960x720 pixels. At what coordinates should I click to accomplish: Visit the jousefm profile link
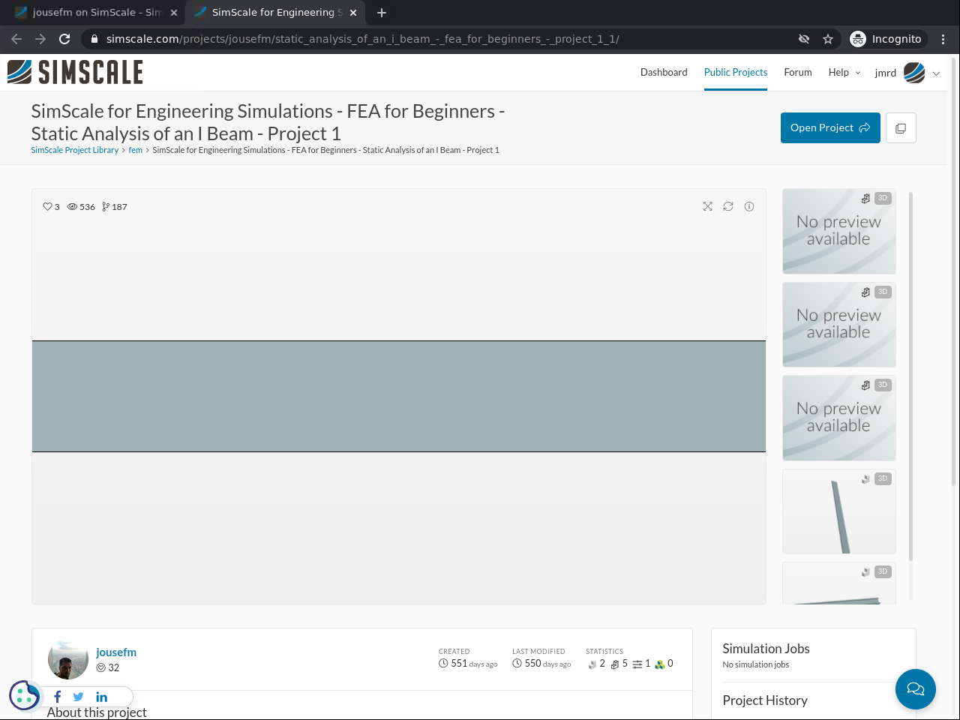116,652
